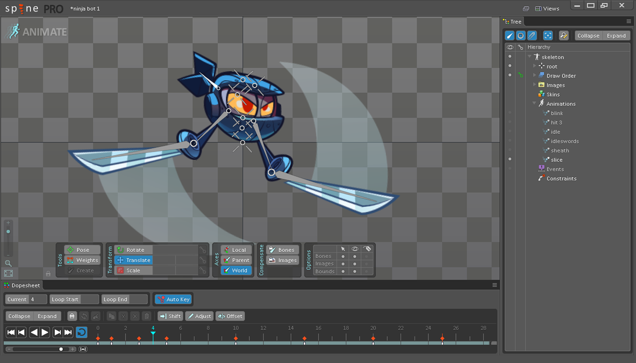Screen dimensions: 636x363
Task: Toggle the dopesheet lock icon
Action: coord(72,316)
